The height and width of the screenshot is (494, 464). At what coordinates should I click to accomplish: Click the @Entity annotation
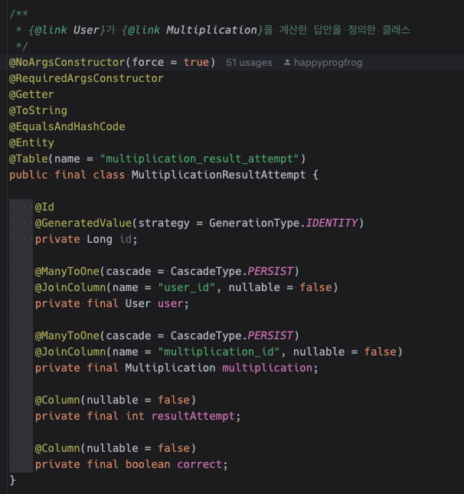point(31,142)
